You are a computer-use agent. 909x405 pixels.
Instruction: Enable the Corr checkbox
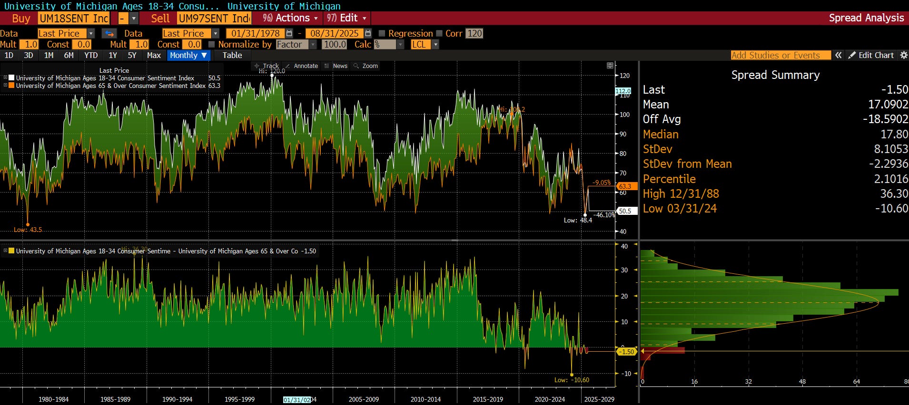(x=439, y=33)
